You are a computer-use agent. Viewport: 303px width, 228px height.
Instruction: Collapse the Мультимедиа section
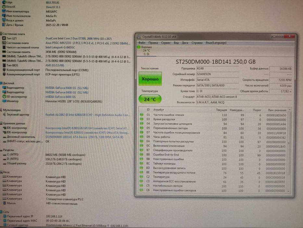click(x=1, y=110)
